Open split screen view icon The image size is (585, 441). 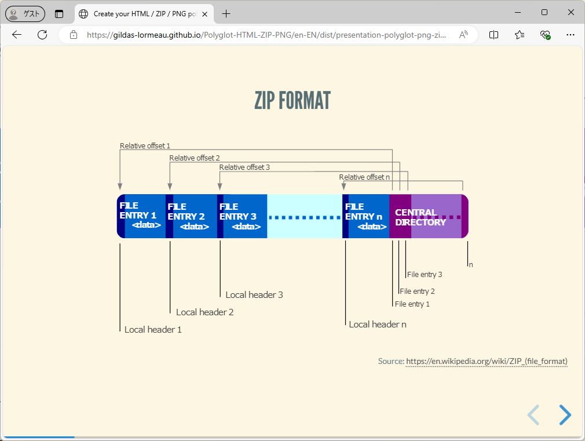[x=493, y=34]
